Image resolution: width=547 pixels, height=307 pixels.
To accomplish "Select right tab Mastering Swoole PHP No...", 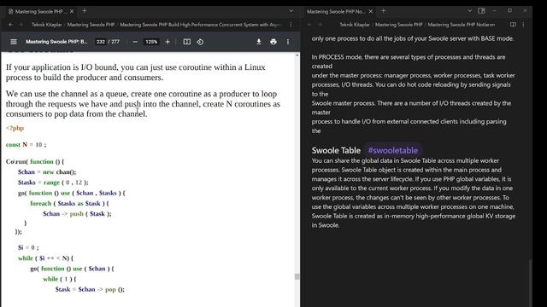I will [336, 11].
